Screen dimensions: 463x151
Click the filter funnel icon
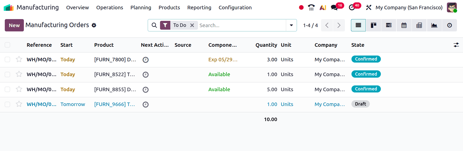[x=165, y=25]
